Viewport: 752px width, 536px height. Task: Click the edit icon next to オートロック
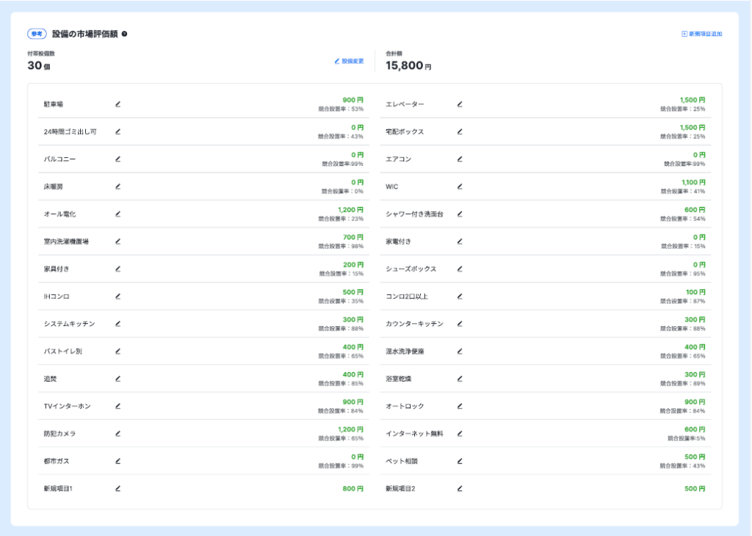click(x=460, y=406)
